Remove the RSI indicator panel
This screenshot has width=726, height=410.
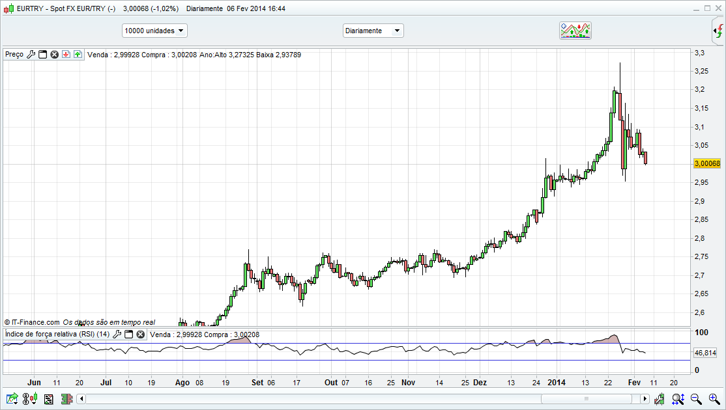coord(140,335)
